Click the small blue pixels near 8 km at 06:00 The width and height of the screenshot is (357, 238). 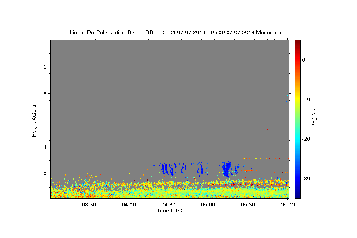pyautogui.click(x=287, y=99)
